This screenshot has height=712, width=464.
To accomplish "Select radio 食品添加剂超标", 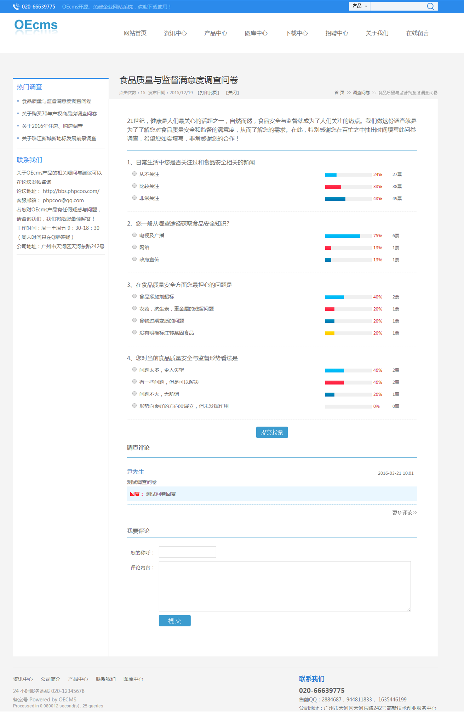I will click(x=134, y=296).
